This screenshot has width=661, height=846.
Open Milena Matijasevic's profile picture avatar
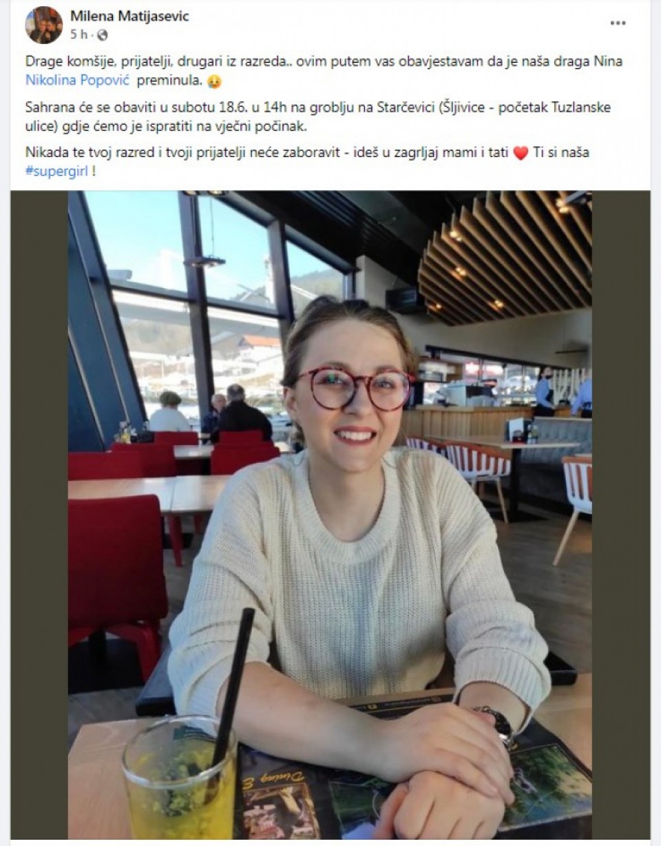pyautogui.click(x=44, y=25)
